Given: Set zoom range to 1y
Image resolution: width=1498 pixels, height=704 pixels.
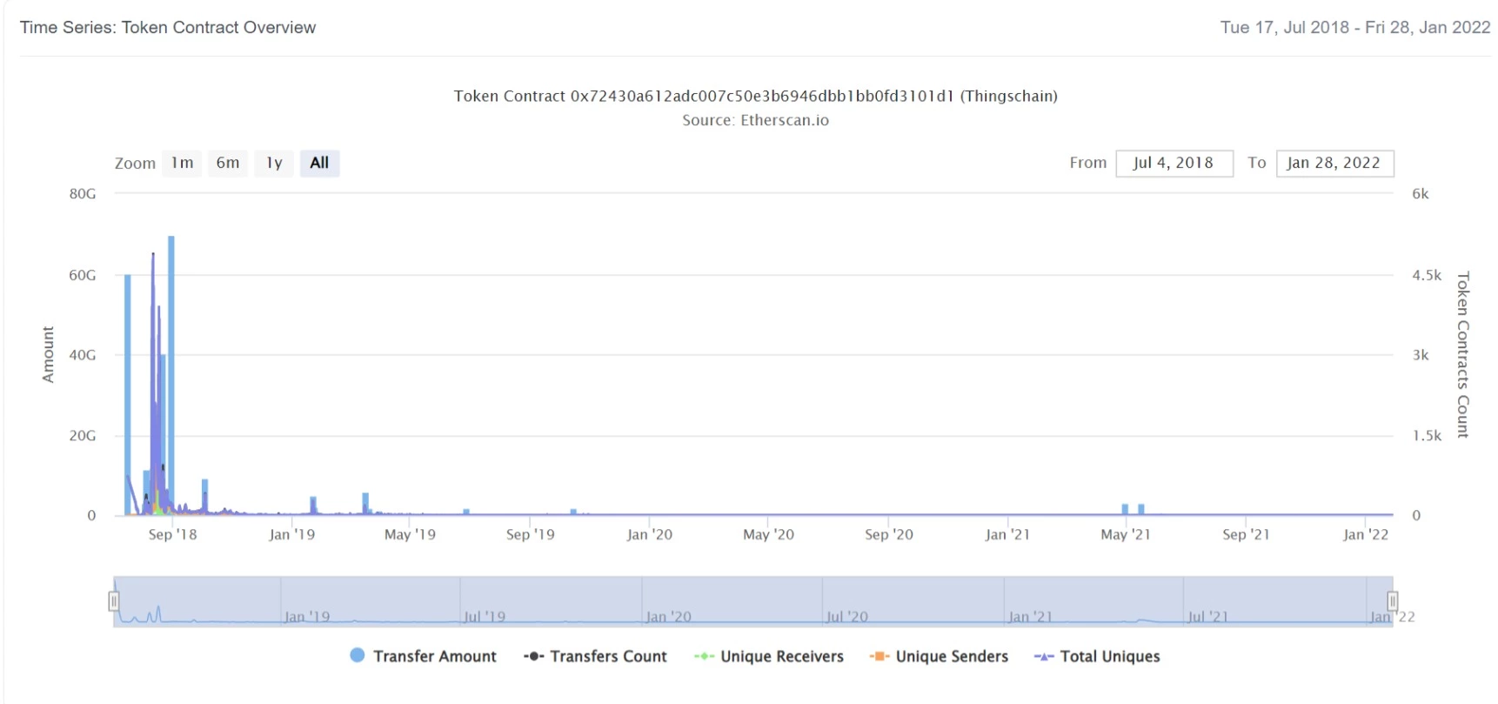Looking at the screenshot, I should pos(274,163).
